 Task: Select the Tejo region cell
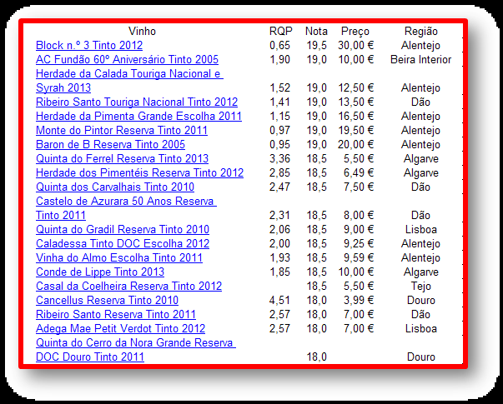(x=421, y=286)
